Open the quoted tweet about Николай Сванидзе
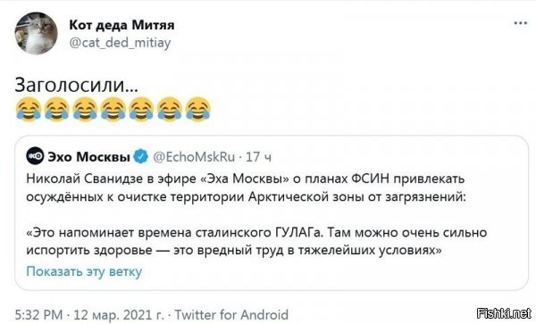 (272, 212)
